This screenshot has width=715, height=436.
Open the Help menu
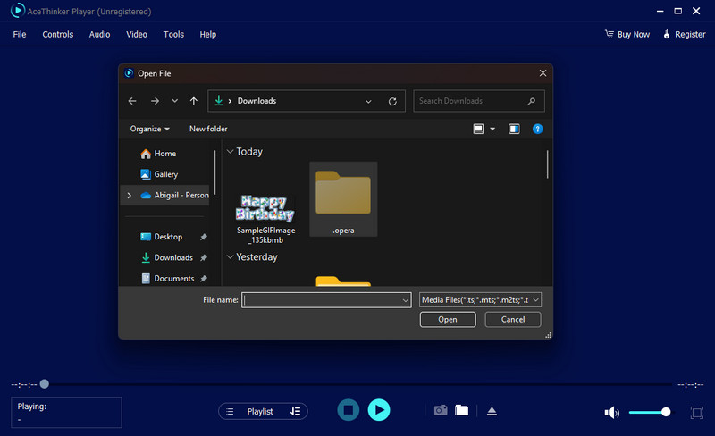[208, 34]
